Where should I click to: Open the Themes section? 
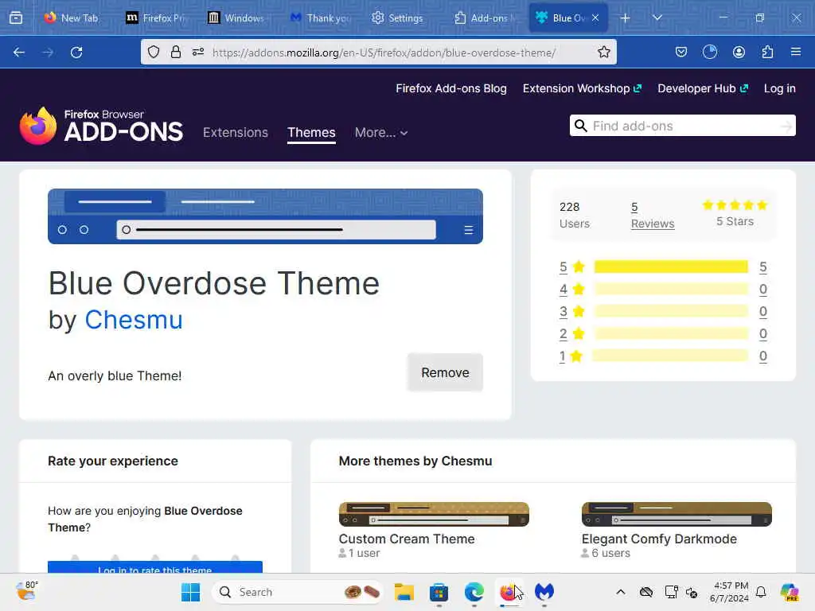(311, 133)
